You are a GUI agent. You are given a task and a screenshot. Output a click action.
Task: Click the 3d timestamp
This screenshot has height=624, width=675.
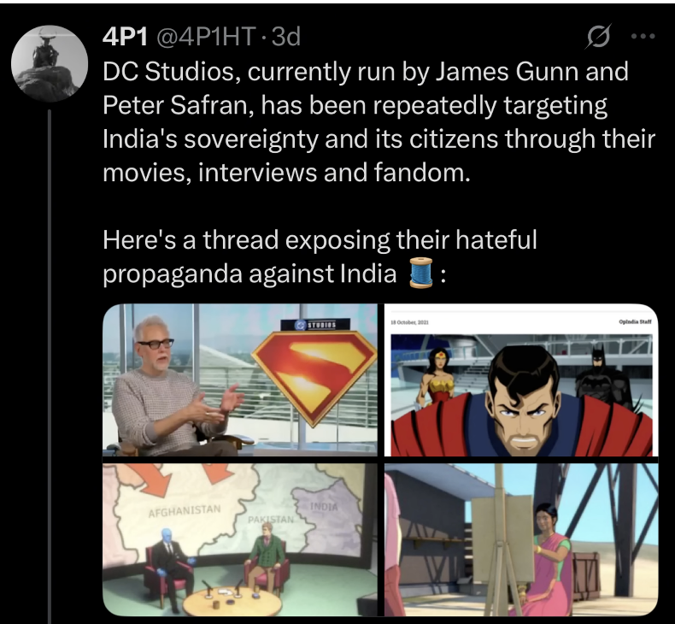(286, 37)
